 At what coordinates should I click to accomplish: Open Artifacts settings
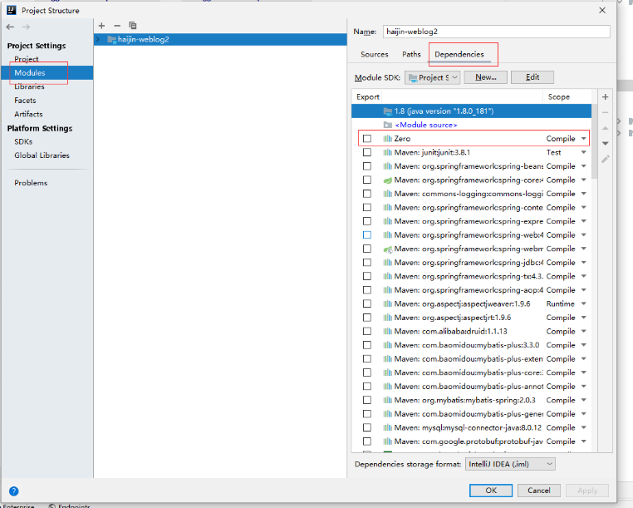tap(28, 114)
